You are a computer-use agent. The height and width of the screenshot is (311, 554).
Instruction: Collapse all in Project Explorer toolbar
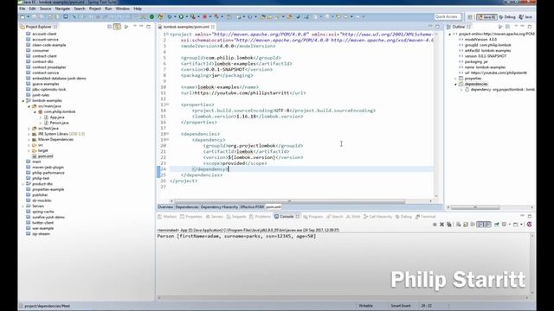point(109,27)
